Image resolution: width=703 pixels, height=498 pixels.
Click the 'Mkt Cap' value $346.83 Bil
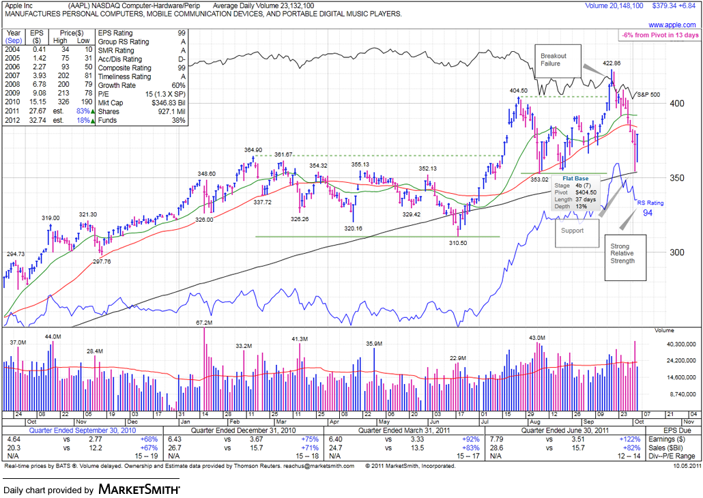168,103
